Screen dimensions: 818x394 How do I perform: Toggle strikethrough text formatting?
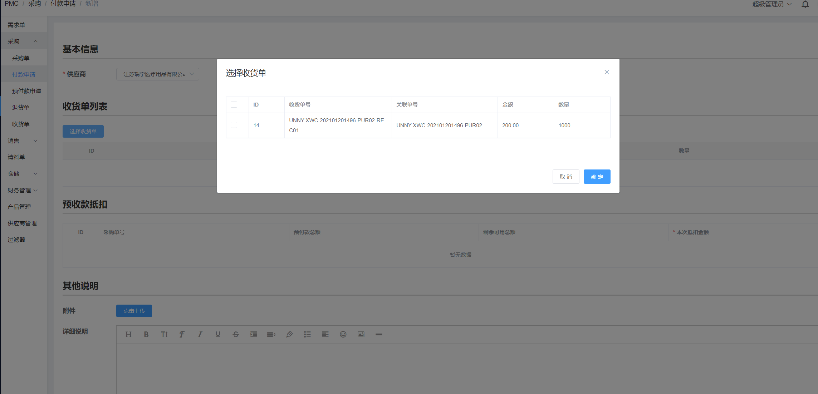[235, 334]
